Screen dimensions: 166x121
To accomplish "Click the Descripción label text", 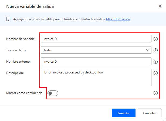I will coord(16,73).
